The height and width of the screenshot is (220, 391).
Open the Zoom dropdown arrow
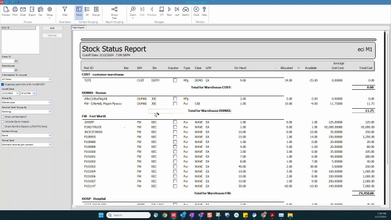coord(133,18)
